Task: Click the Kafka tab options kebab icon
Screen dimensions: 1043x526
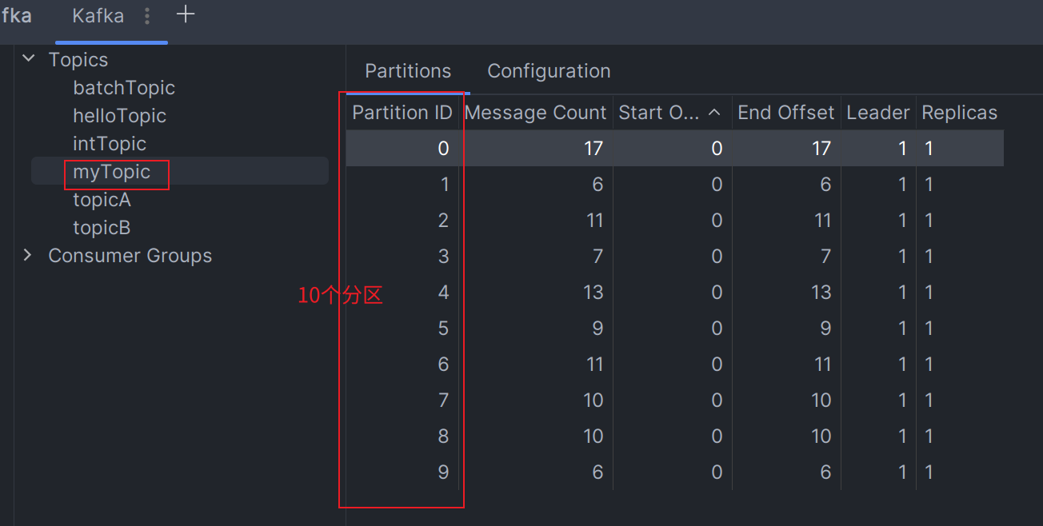Action: click(147, 16)
